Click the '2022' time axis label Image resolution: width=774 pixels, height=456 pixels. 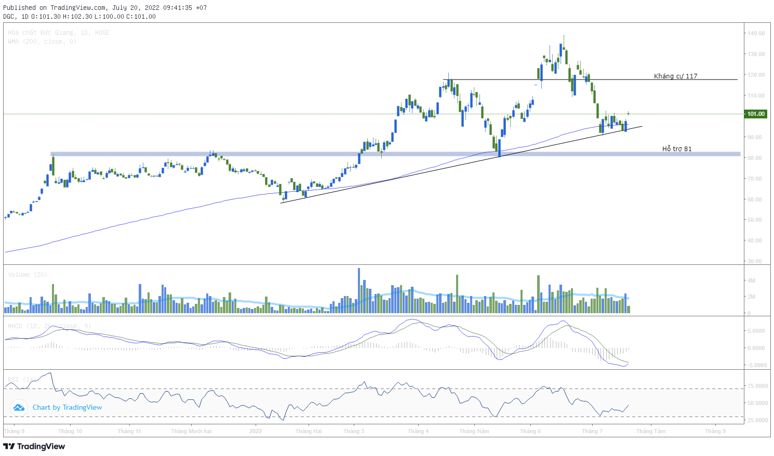pyautogui.click(x=256, y=431)
